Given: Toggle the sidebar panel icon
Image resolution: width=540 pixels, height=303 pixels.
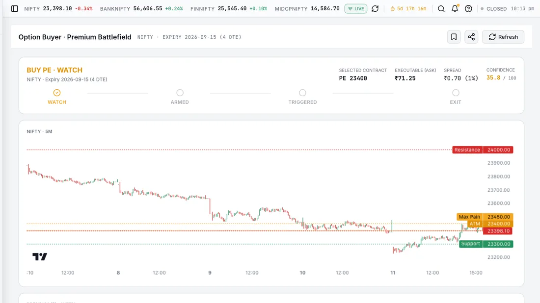Looking at the screenshot, I should [x=14, y=9].
